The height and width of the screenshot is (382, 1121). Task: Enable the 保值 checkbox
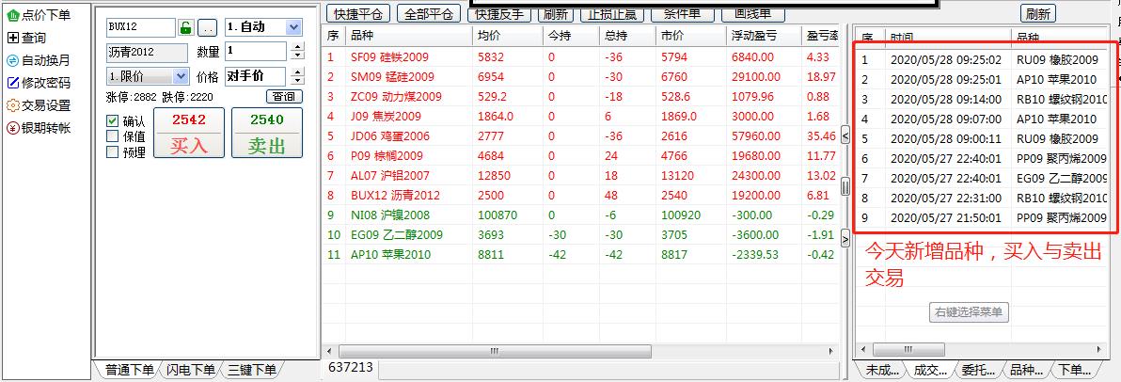point(112,135)
